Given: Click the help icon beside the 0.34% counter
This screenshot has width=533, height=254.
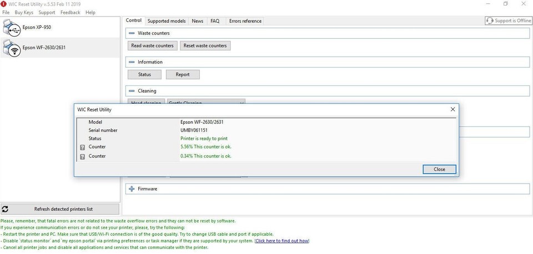Looking at the screenshot, I should pos(82,157).
